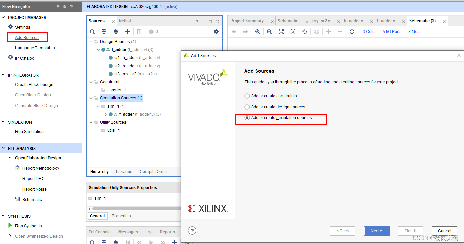Image resolution: width=464 pixels, height=244 pixels.
Task: Float the Sources panel with the popout icon
Action: (x=217, y=22)
